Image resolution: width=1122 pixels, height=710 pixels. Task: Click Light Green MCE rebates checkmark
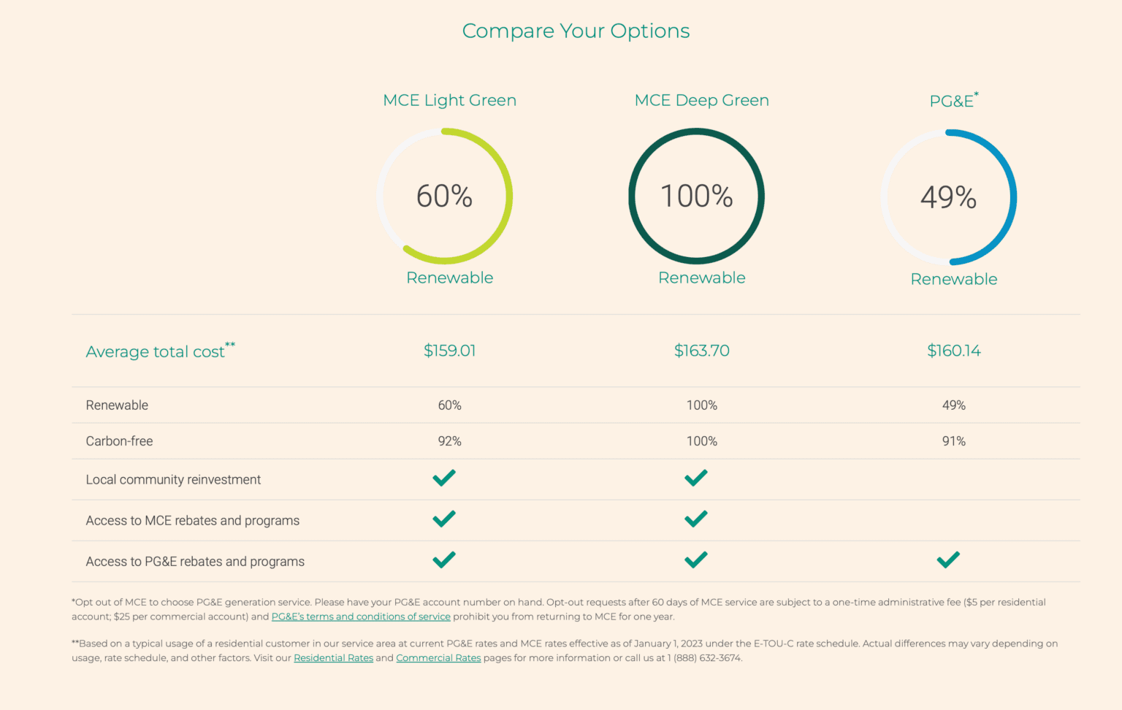(444, 519)
